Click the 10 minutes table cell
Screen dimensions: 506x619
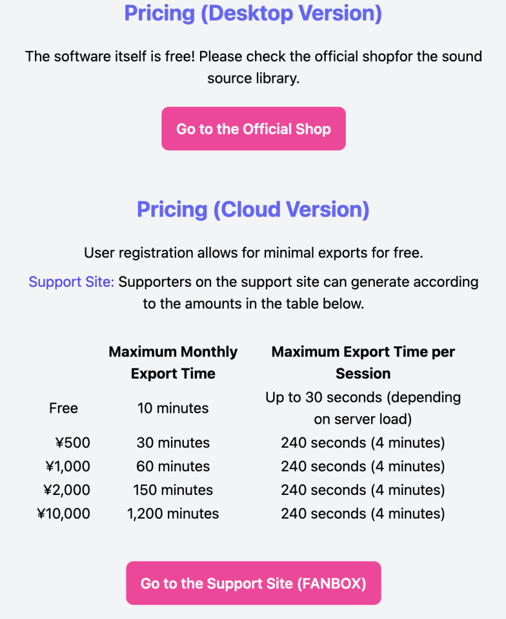click(173, 408)
